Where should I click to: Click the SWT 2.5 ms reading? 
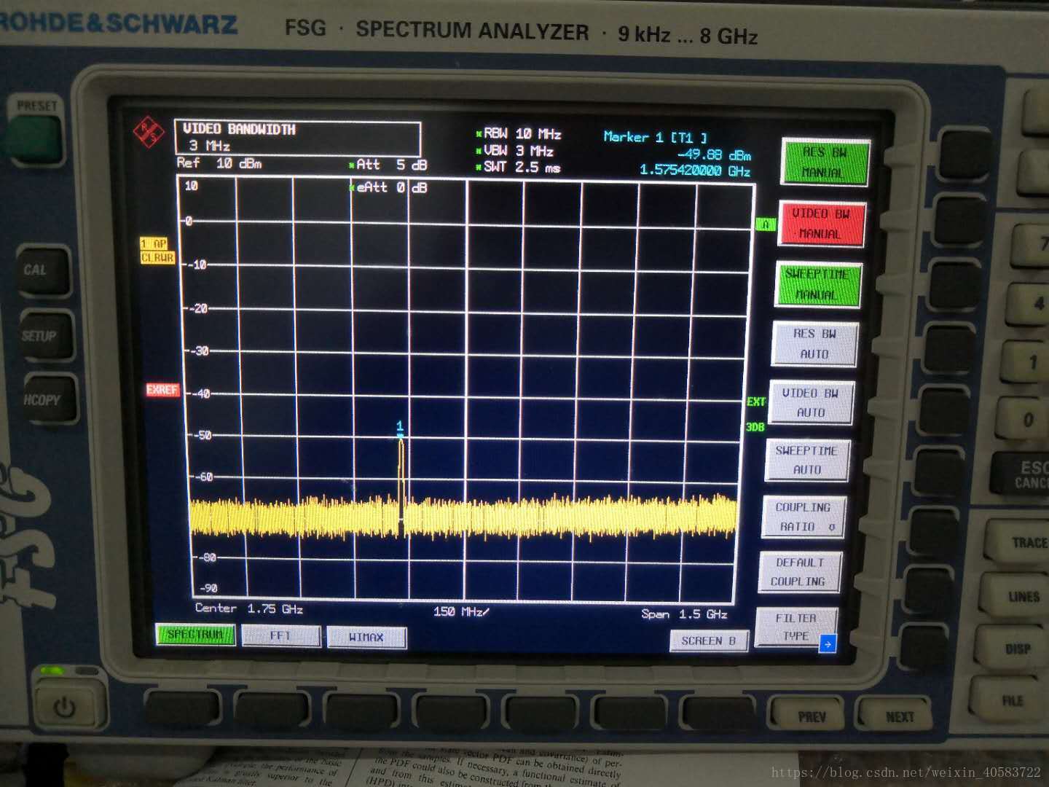coord(518,167)
